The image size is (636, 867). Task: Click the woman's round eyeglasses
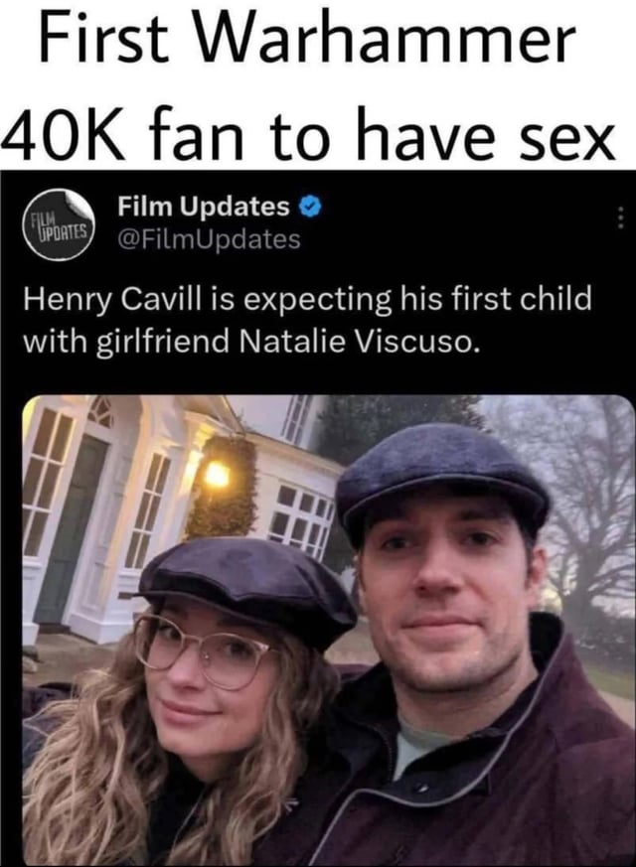click(203, 651)
